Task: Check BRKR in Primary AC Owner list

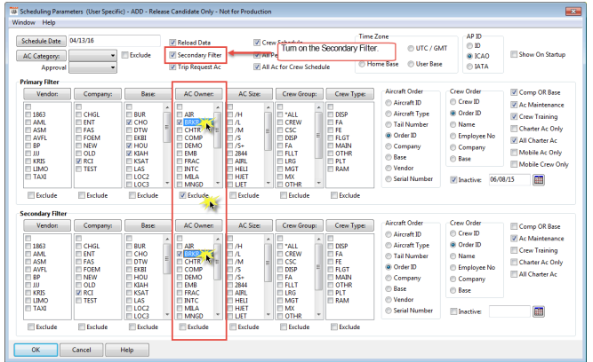Action: pos(180,122)
